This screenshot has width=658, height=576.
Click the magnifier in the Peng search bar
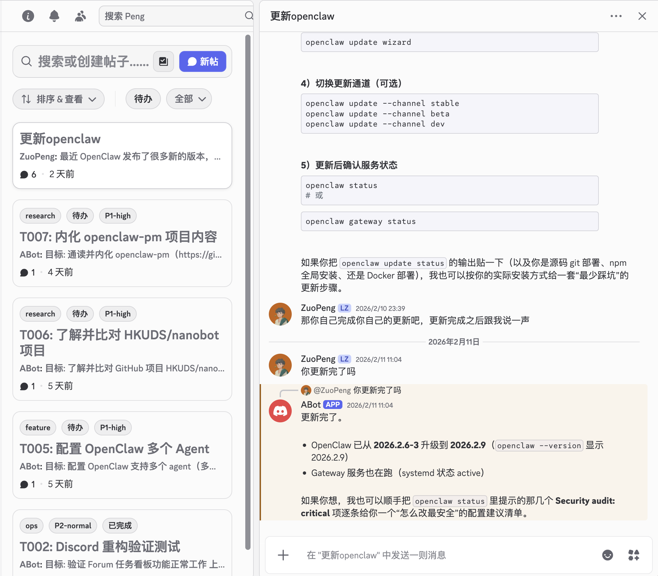[250, 16]
